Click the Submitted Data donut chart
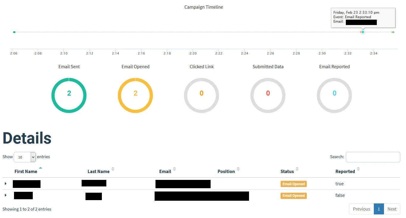The image size is (406, 218). coord(268,95)
